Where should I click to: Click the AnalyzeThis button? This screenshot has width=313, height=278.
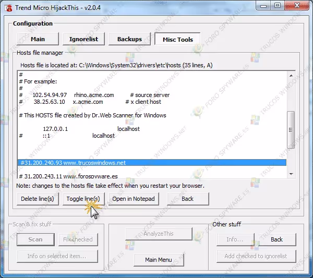[159, 234]
